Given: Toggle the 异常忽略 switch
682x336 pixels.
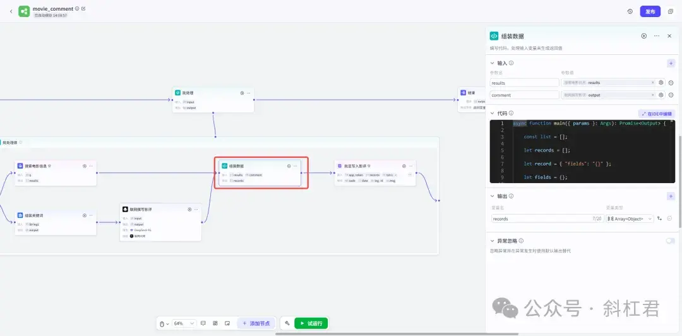Looking at the screenshot, I should [670, 241].
